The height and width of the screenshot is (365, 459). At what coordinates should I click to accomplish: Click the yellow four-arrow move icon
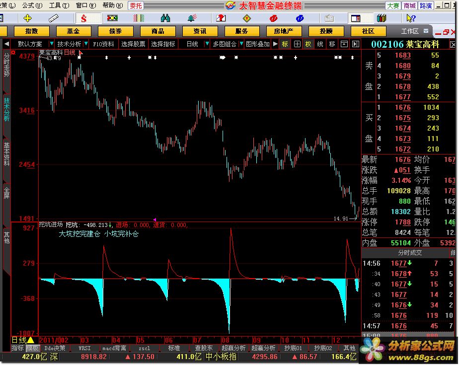coord(27,18)
